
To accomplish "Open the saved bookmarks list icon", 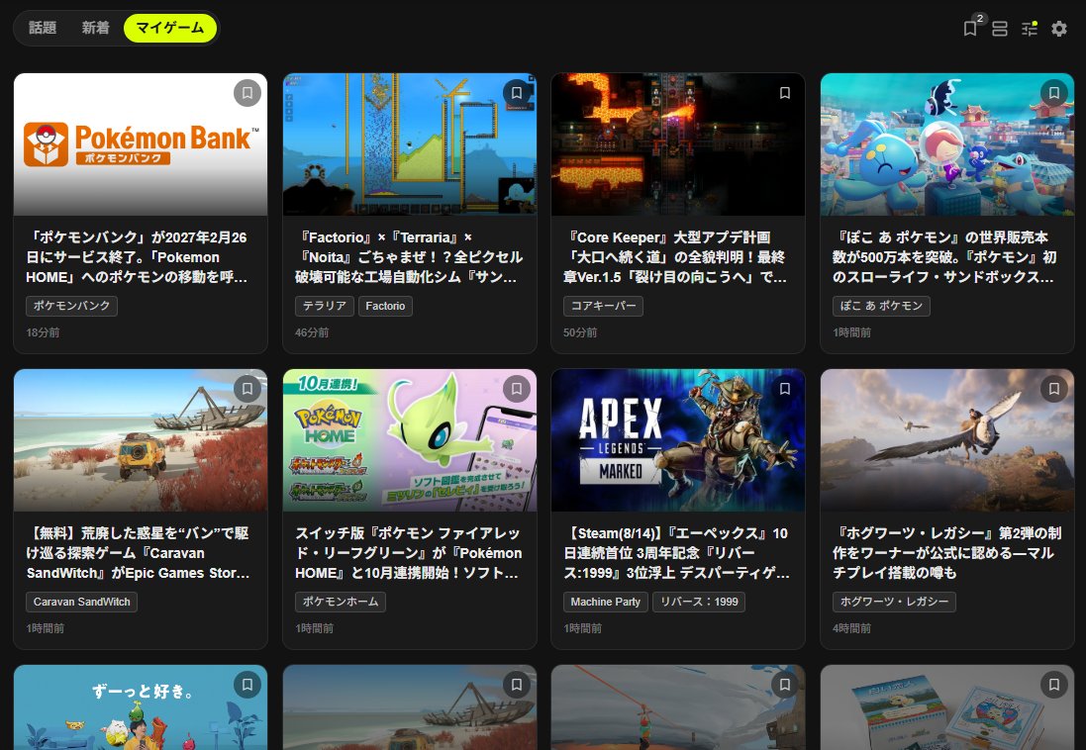I will click(970, 29).
